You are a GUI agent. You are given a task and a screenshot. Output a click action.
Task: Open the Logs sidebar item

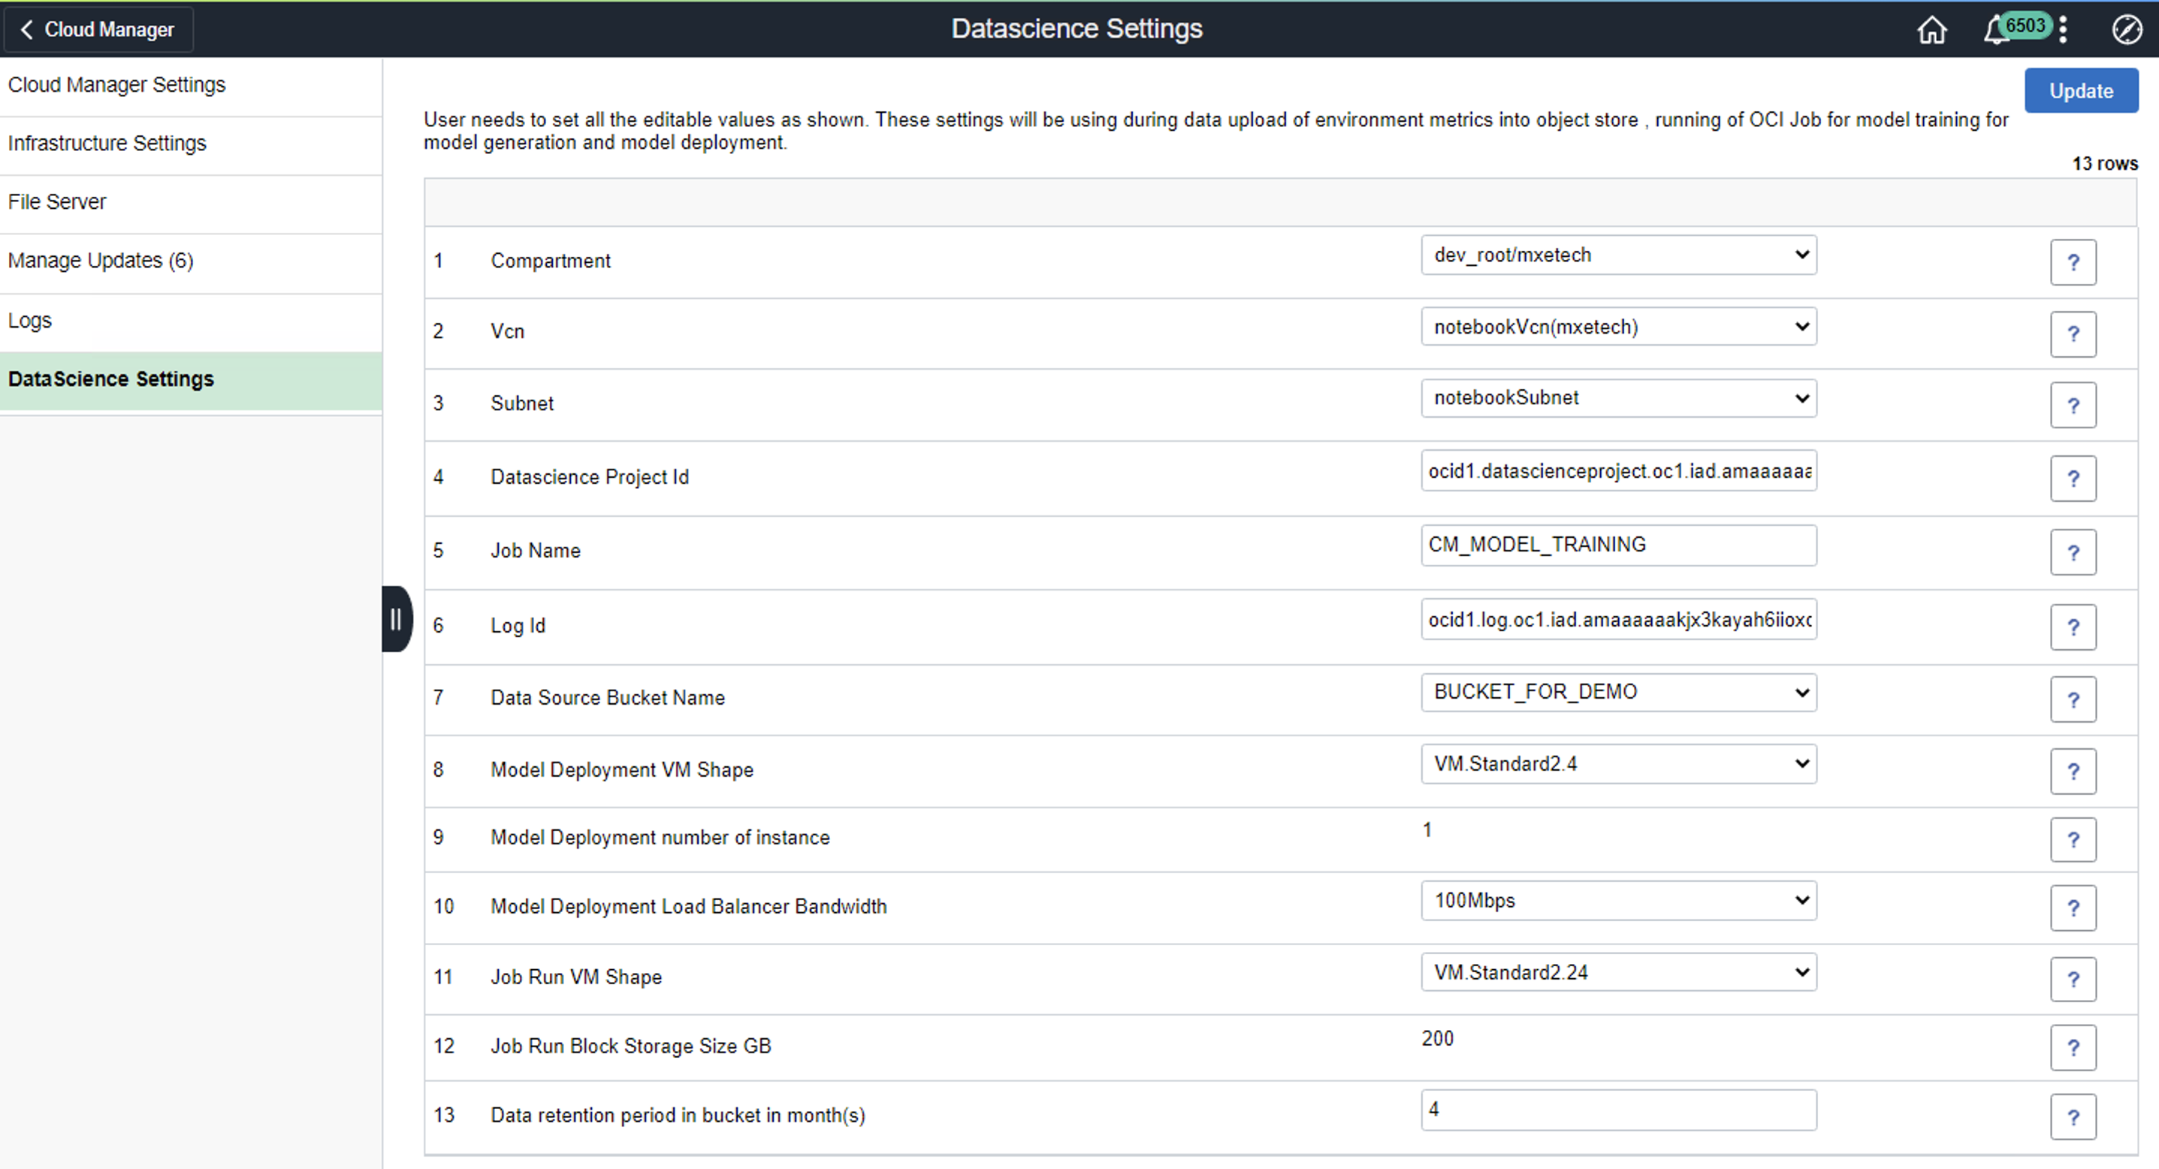click(30, 321)
